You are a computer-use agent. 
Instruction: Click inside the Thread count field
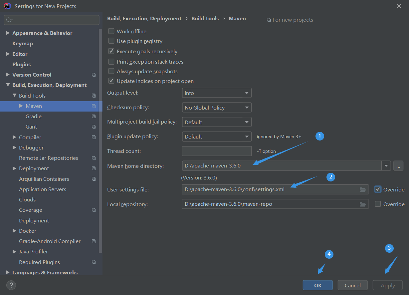click(x=217, y=151)
